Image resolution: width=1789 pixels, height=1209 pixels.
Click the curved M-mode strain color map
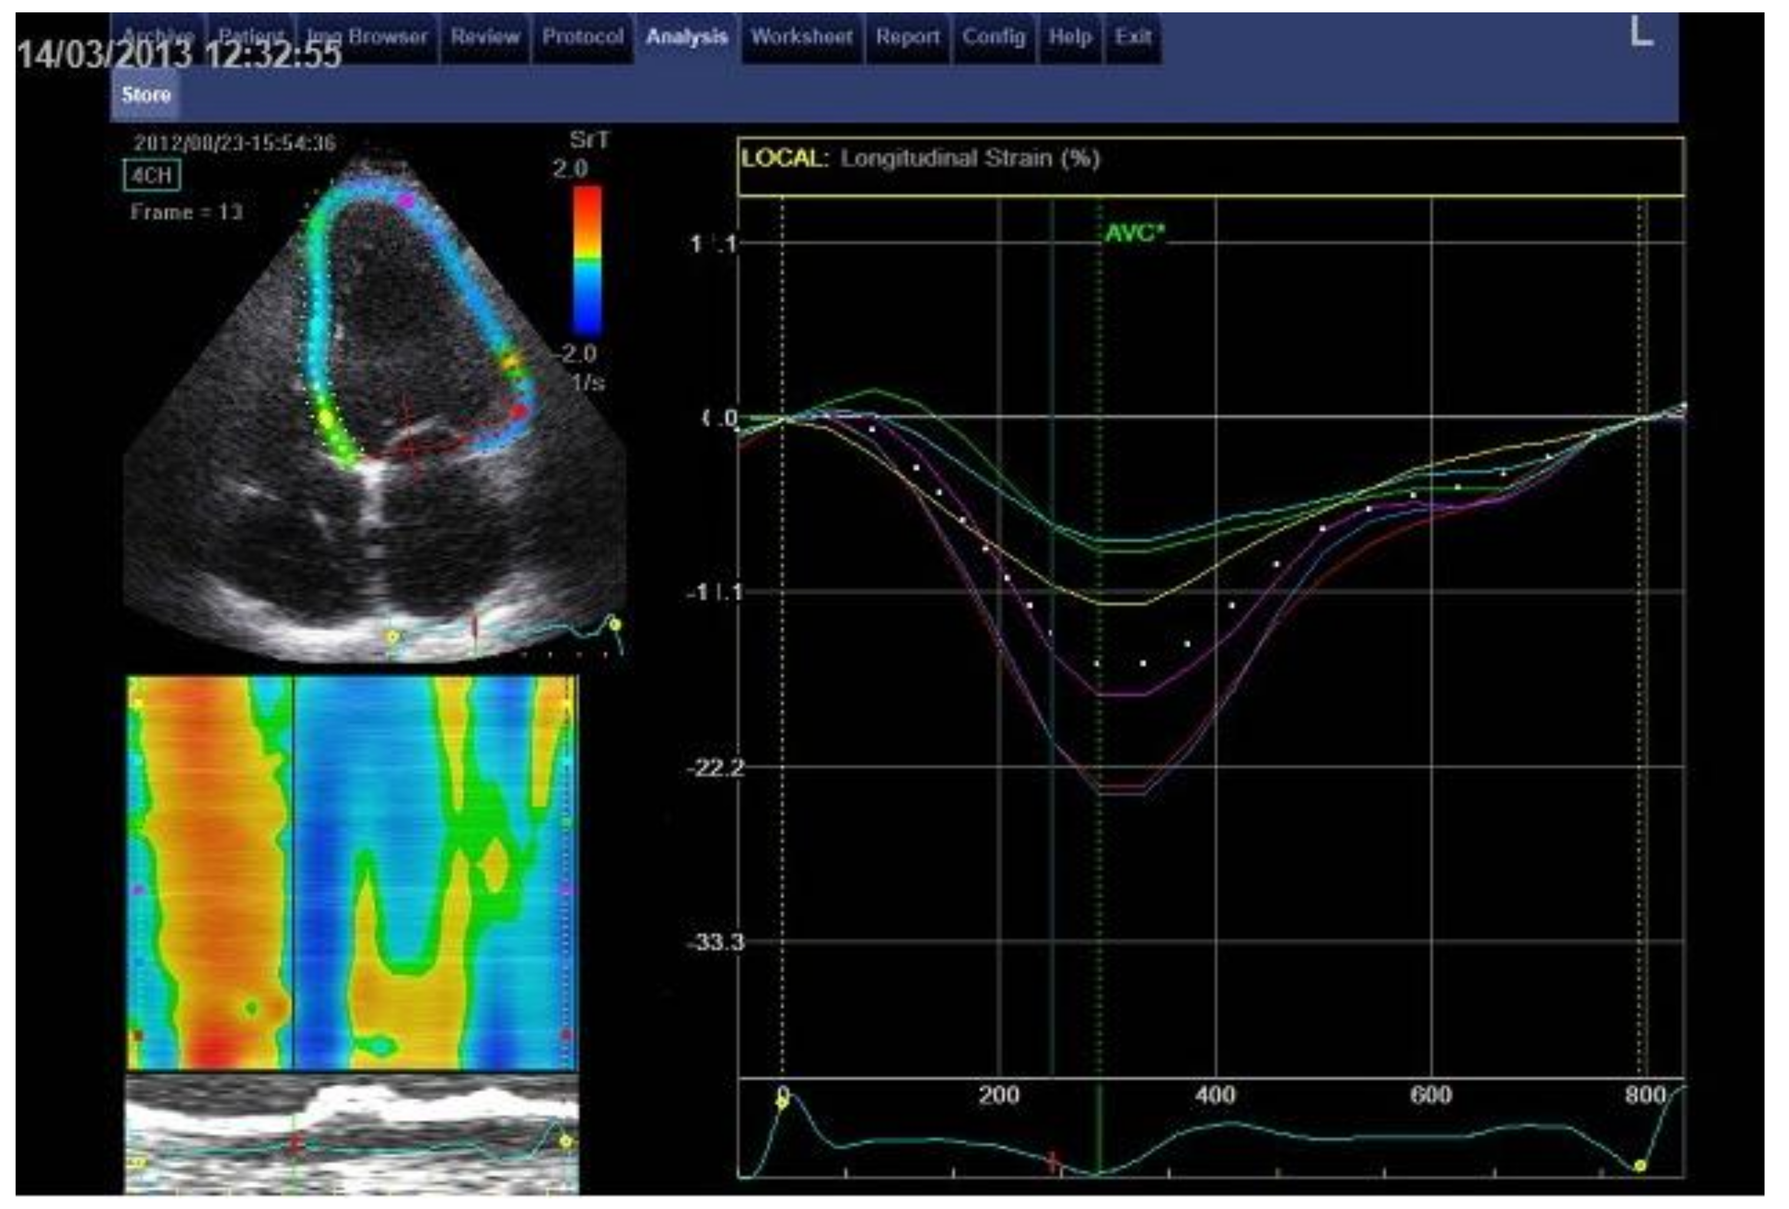click(352, 874)
